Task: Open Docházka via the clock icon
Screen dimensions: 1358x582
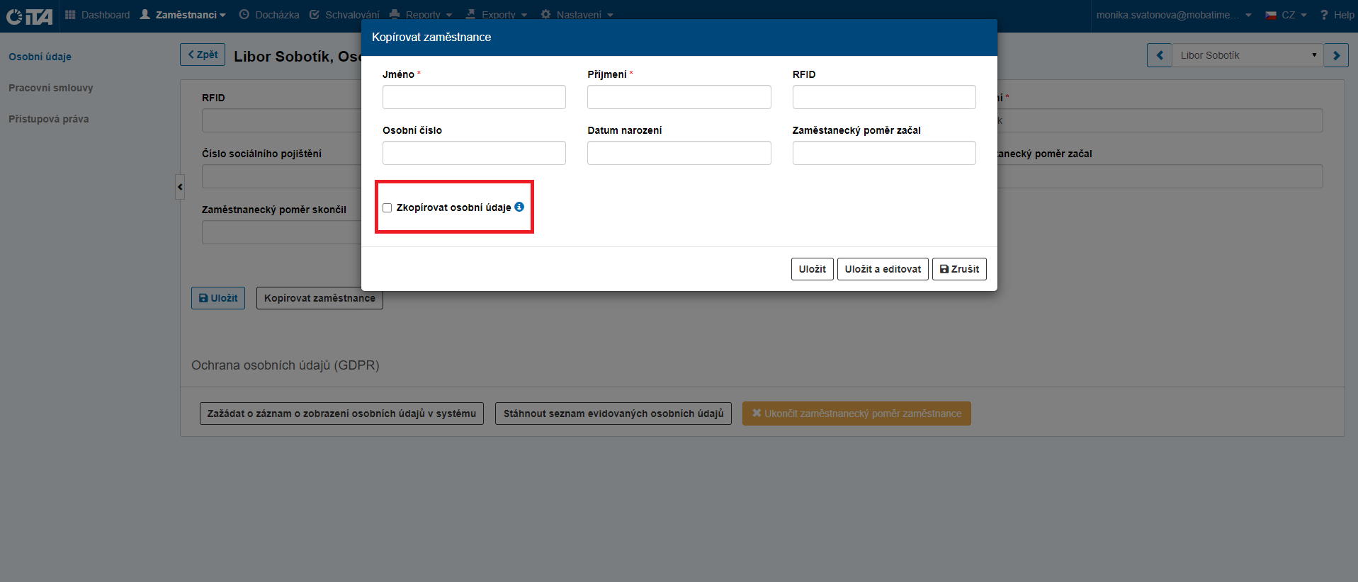Action: tap(244, 15)
